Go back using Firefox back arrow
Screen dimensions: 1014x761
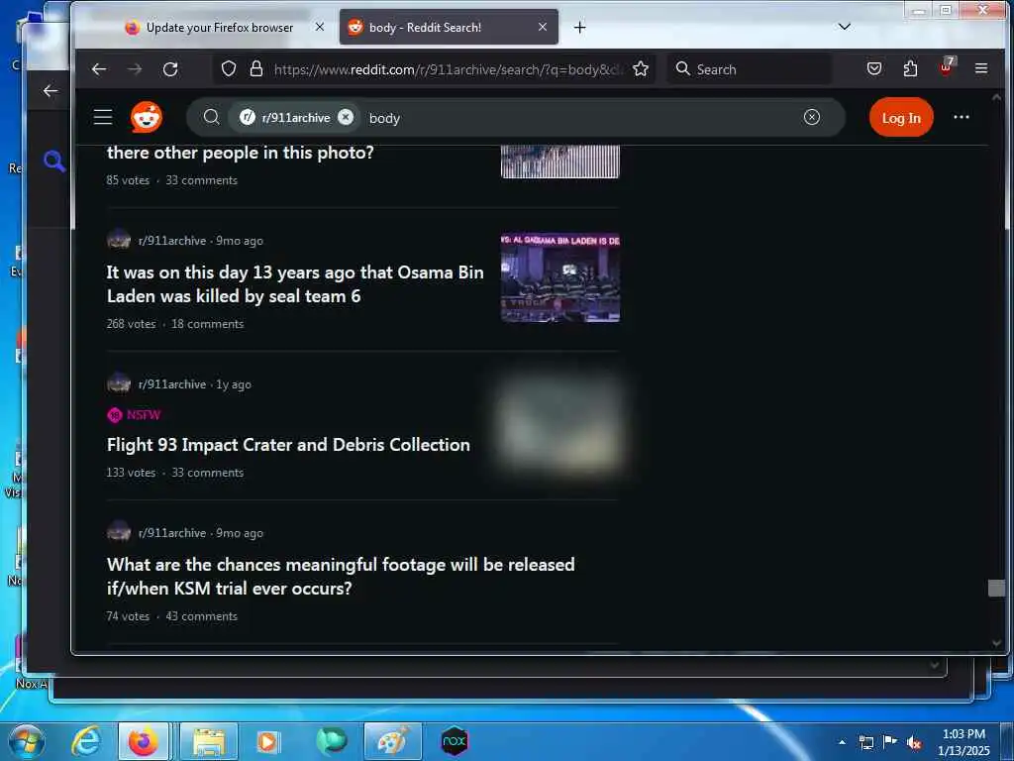click(x=99, y=69)
